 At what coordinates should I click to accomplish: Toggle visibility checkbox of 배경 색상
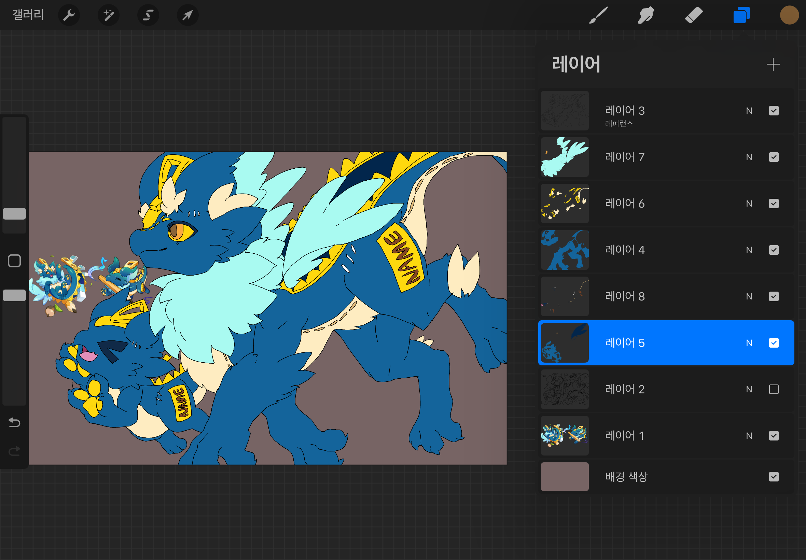point(773,476)
